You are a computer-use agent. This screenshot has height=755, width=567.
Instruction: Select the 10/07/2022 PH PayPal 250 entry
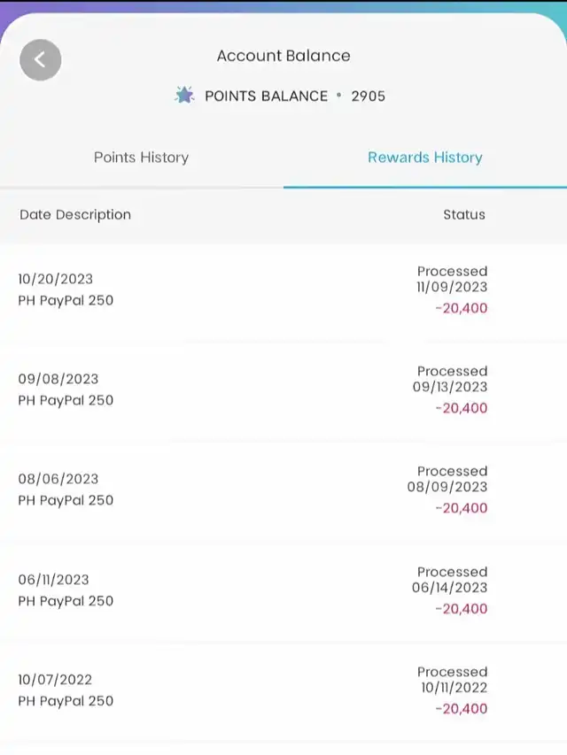[x=66, y=690]
